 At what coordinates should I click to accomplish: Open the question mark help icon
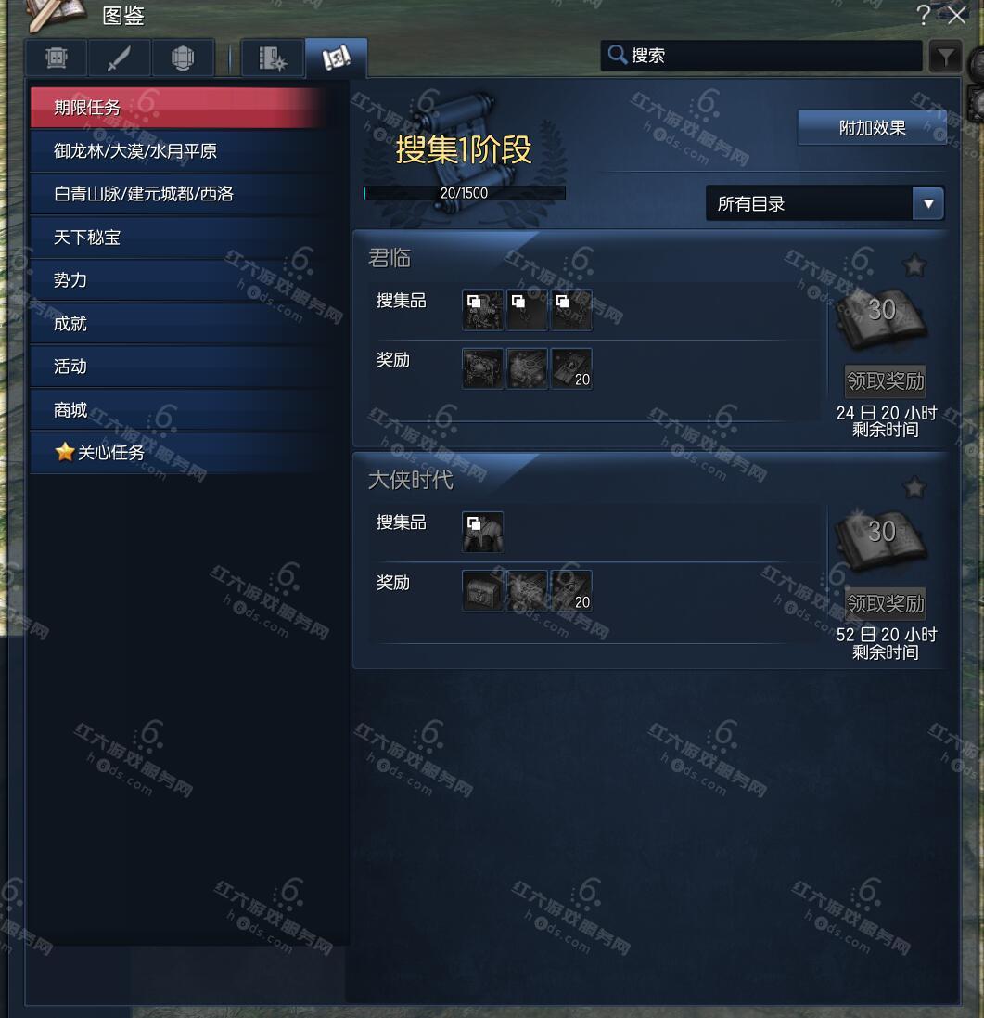(924, 15)
